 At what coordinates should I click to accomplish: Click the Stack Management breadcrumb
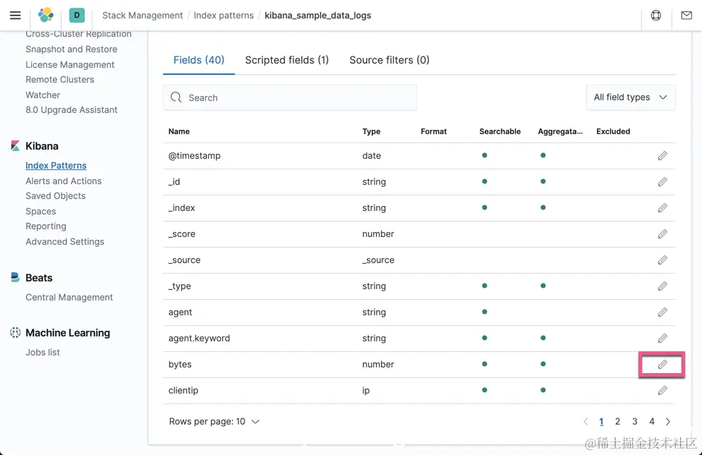143,16
